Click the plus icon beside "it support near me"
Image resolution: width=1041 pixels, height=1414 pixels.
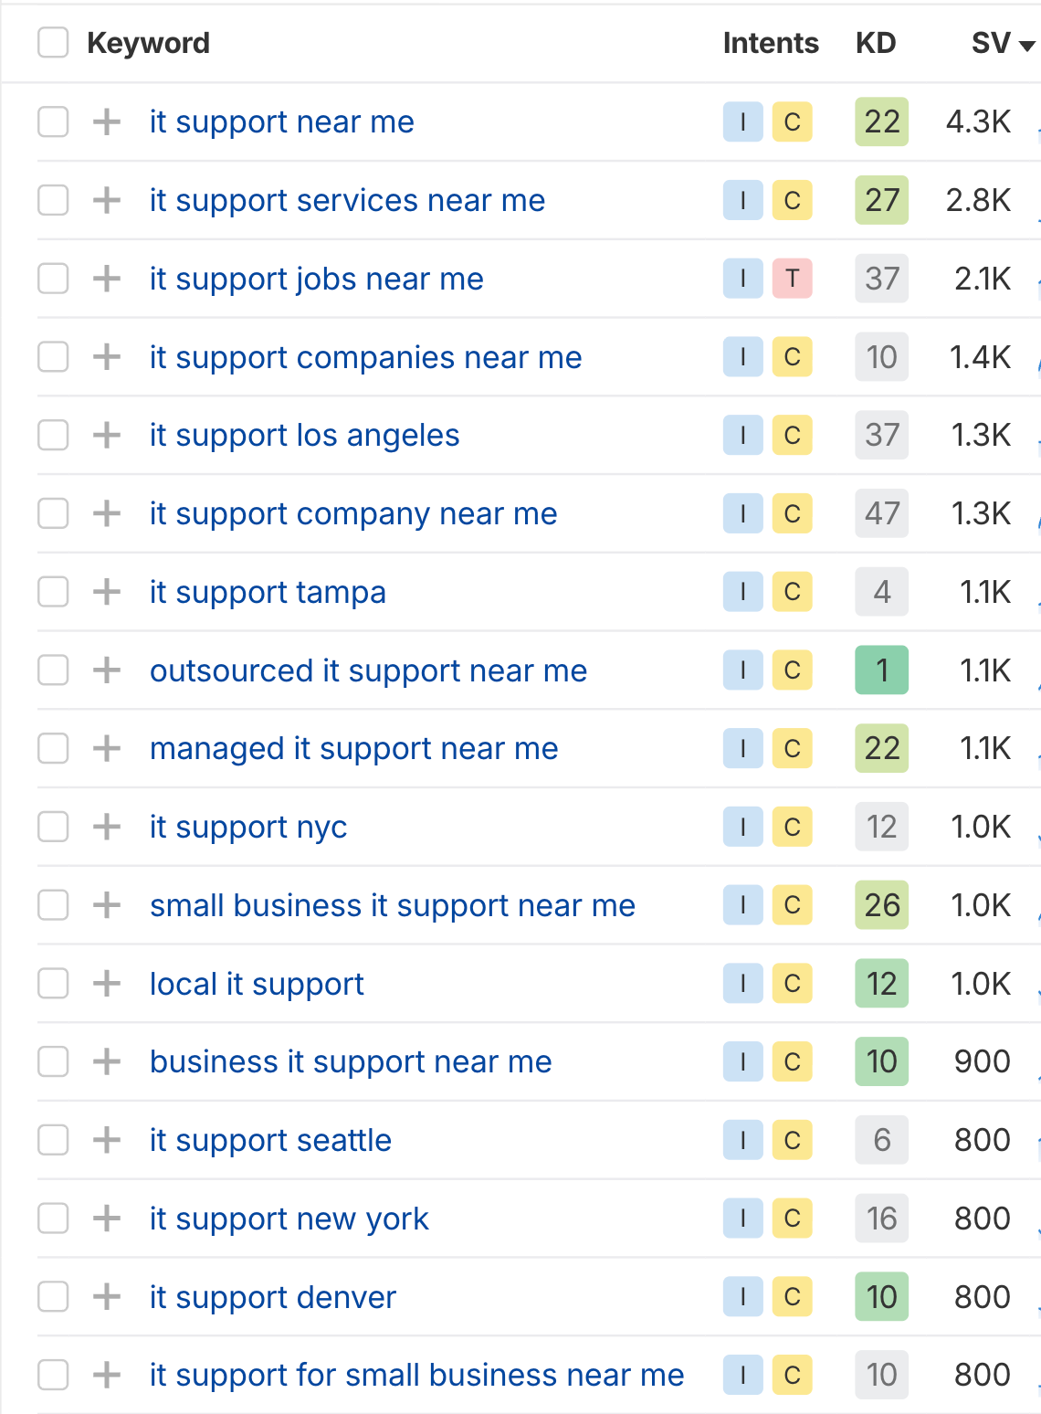[x=107, y=121]
